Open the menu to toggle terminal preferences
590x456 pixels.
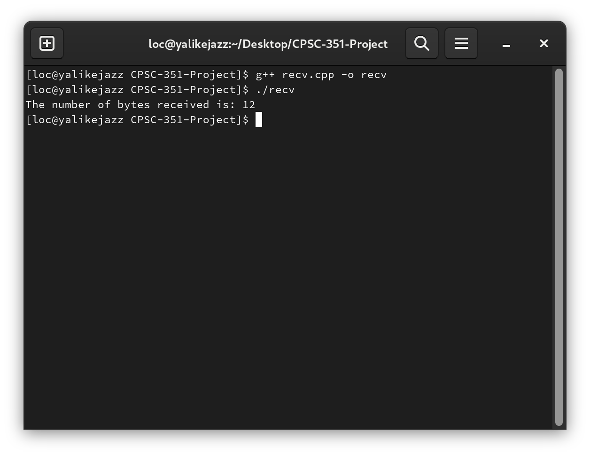coord(461,43)
